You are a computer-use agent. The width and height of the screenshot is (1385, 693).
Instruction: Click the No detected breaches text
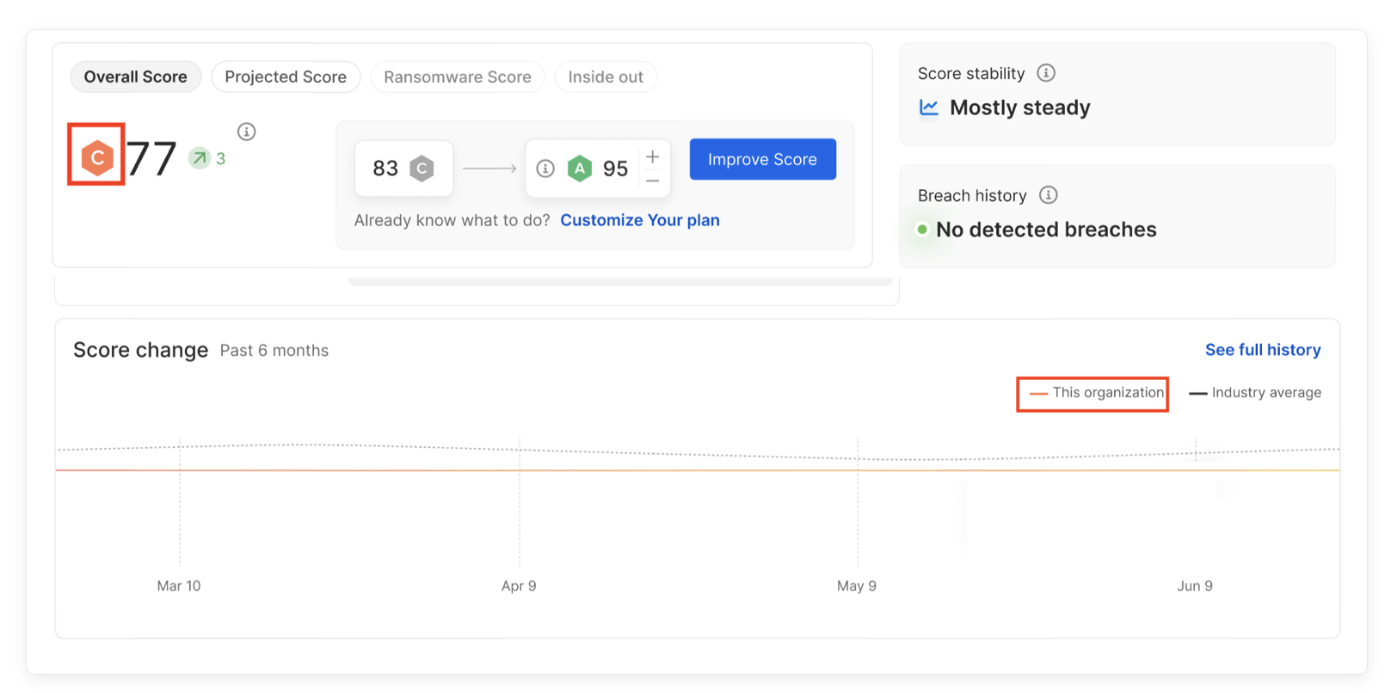pos(1046,230)
